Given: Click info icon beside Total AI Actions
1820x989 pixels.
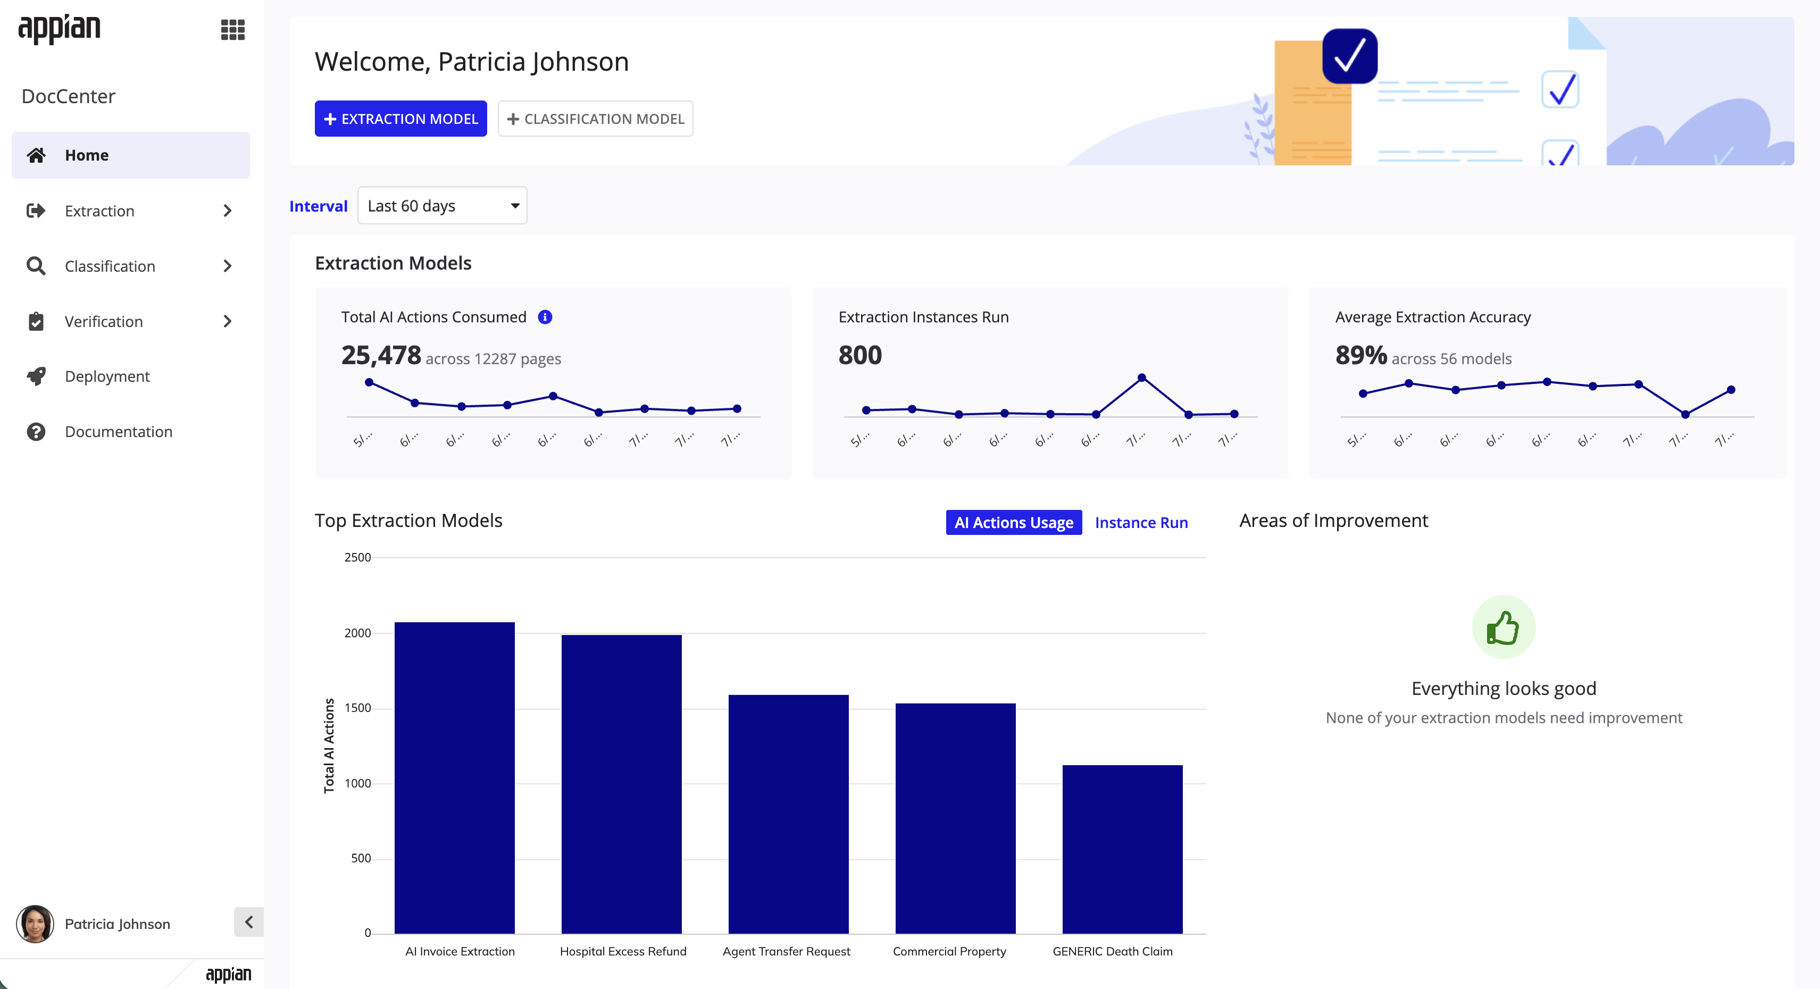Looking at the screenshot, I should (x=545, y=317).
